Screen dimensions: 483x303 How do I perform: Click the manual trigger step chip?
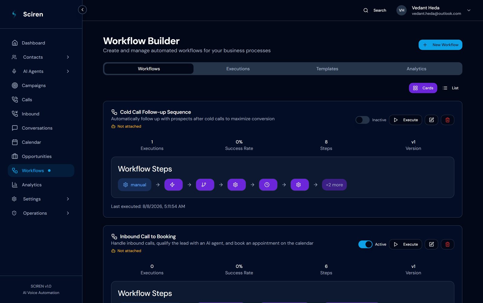pyautogui.click(x=135, y=185)
